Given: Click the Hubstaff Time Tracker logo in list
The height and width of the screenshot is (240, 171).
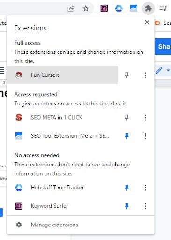Looking at the screenshot, I should pyautogui.click(x=19, y=187).
